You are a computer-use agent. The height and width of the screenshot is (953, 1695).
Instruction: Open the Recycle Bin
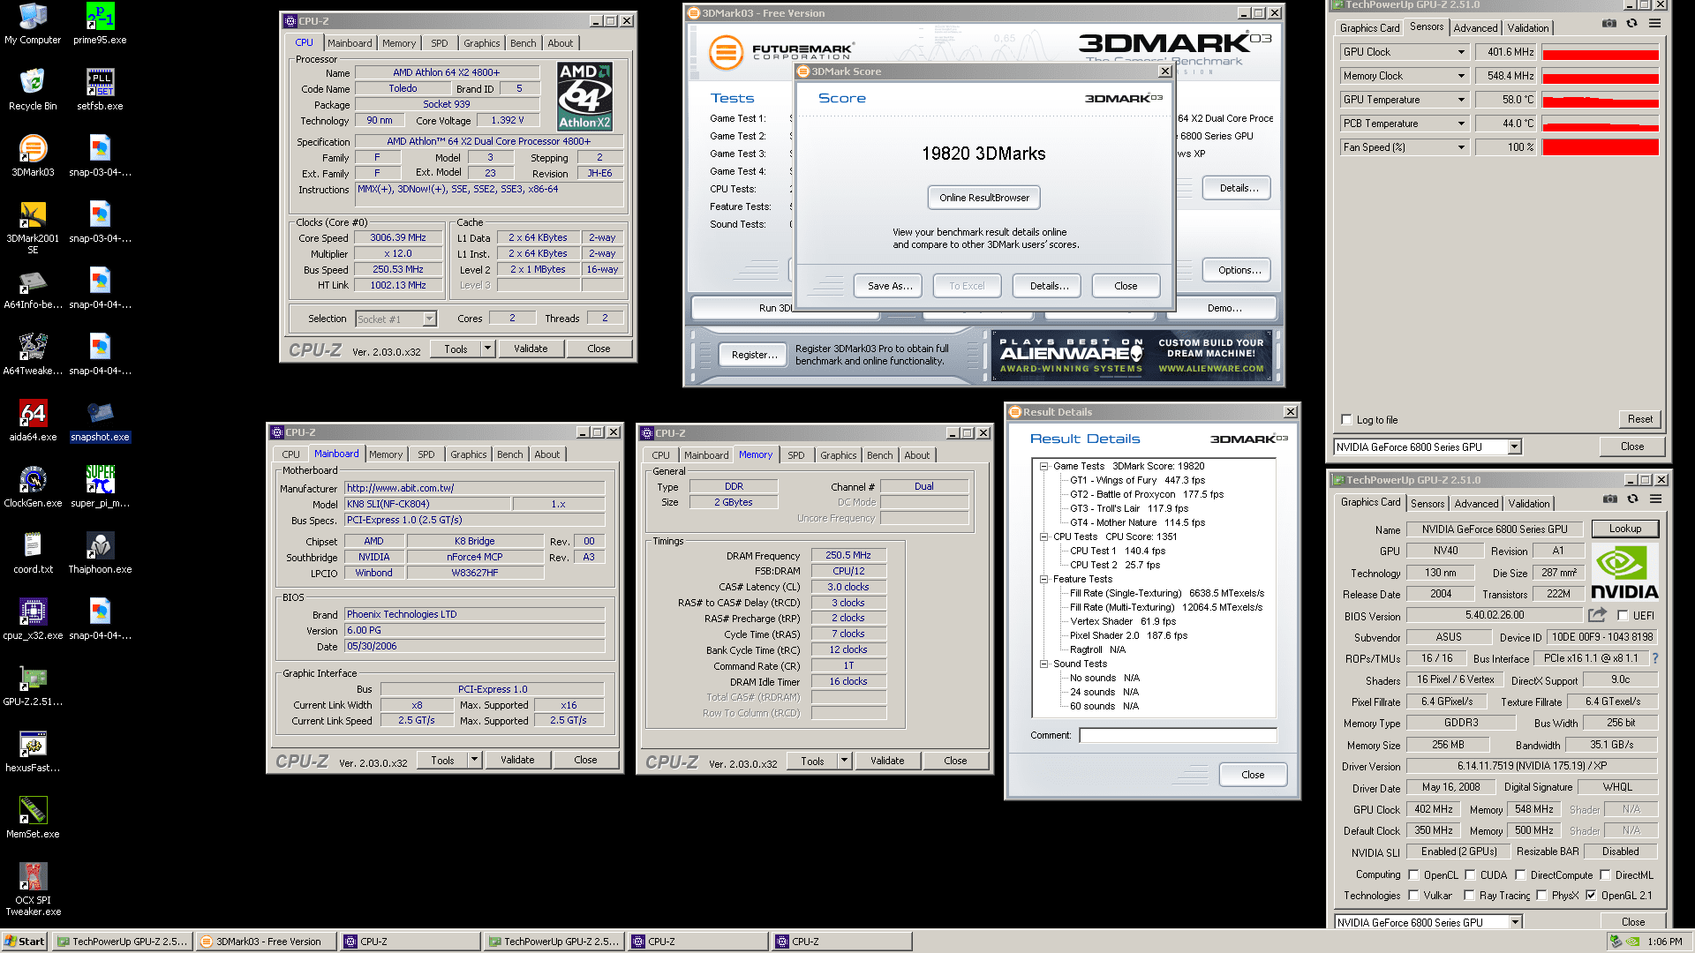click(x=33, y=89)
